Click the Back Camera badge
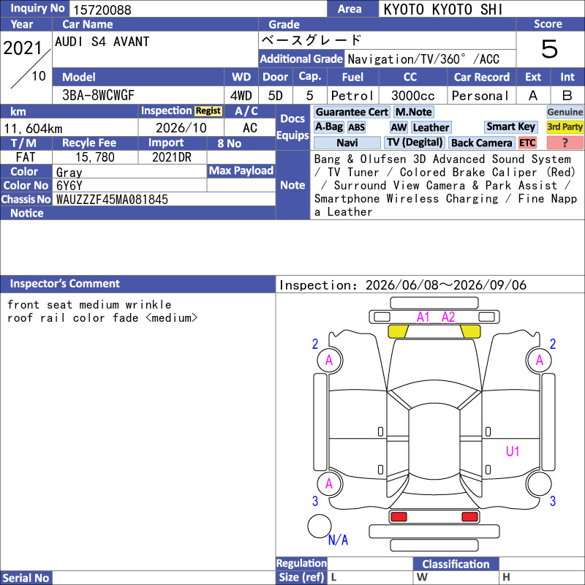Viewport: 585px width, 585px height. click(x=482, y=143)
